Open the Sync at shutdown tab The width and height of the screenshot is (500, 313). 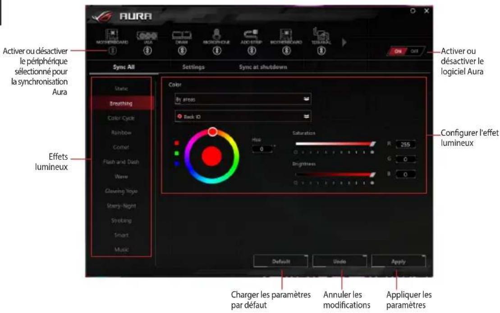coord(263,67)
